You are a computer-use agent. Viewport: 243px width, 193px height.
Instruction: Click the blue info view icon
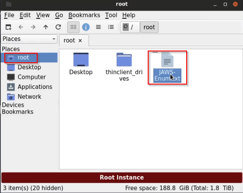[86, 27]
